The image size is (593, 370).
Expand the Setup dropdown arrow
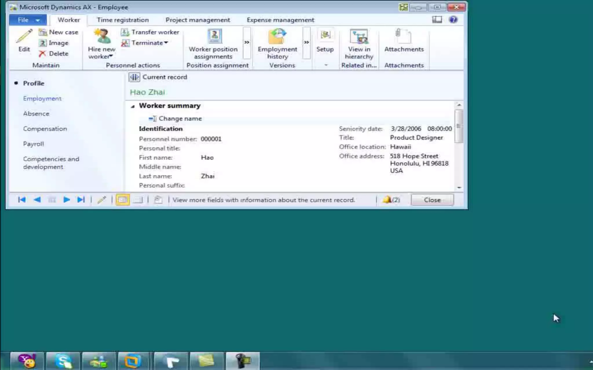pyautogui.click(x=326, y=65)
